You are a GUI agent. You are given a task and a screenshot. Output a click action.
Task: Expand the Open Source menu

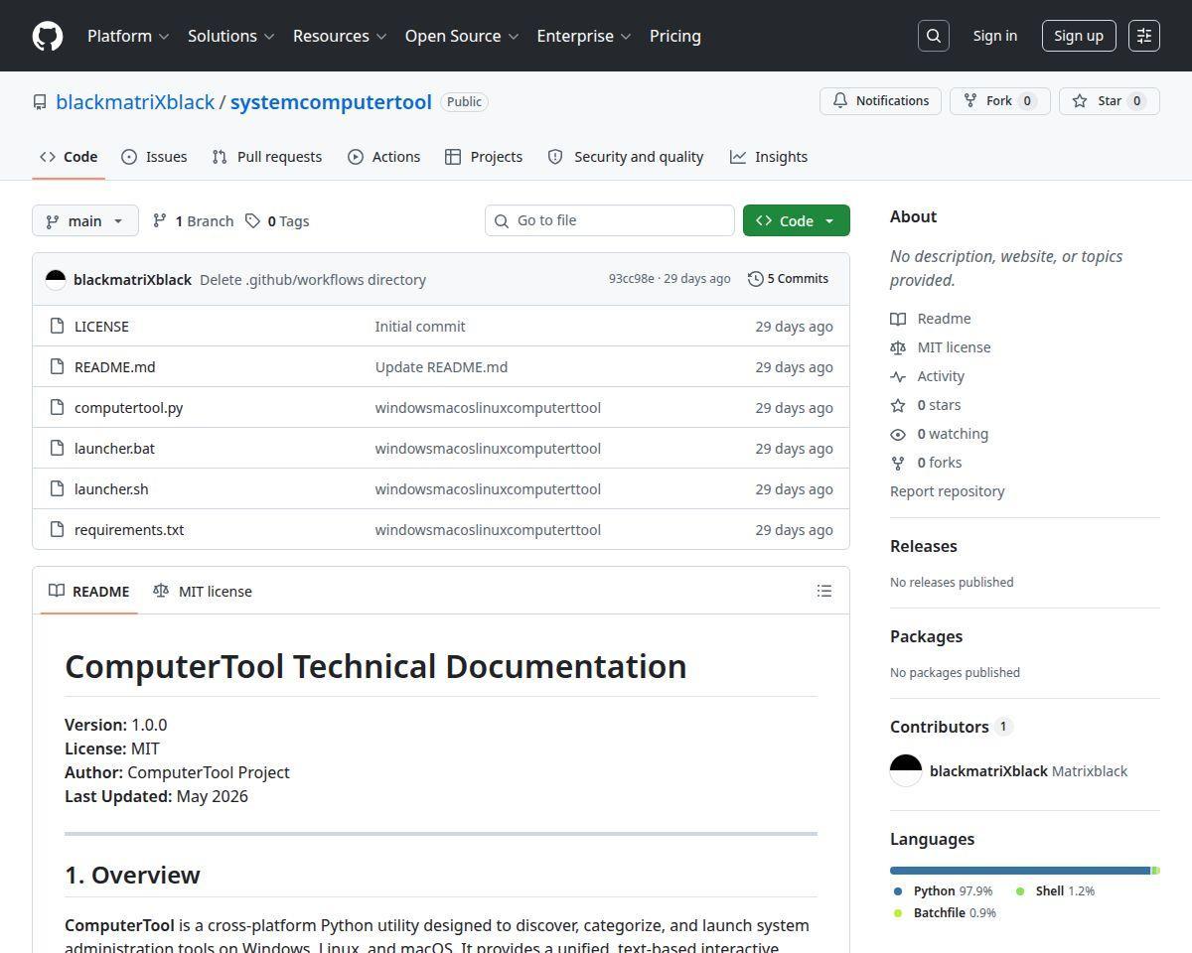[462, 36]
